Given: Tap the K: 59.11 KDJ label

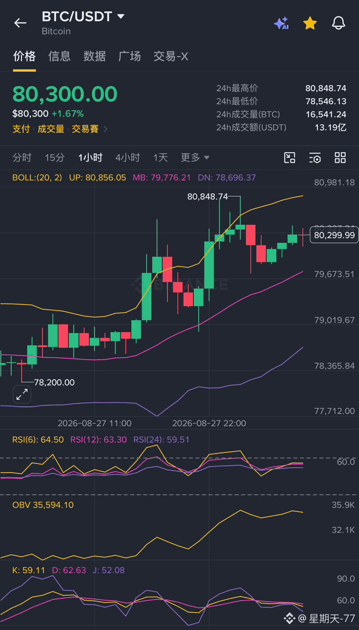Looking at the screenshot, I should [29, 570].
